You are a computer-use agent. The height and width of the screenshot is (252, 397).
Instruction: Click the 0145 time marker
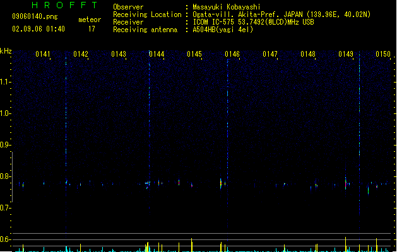[194, 54]
